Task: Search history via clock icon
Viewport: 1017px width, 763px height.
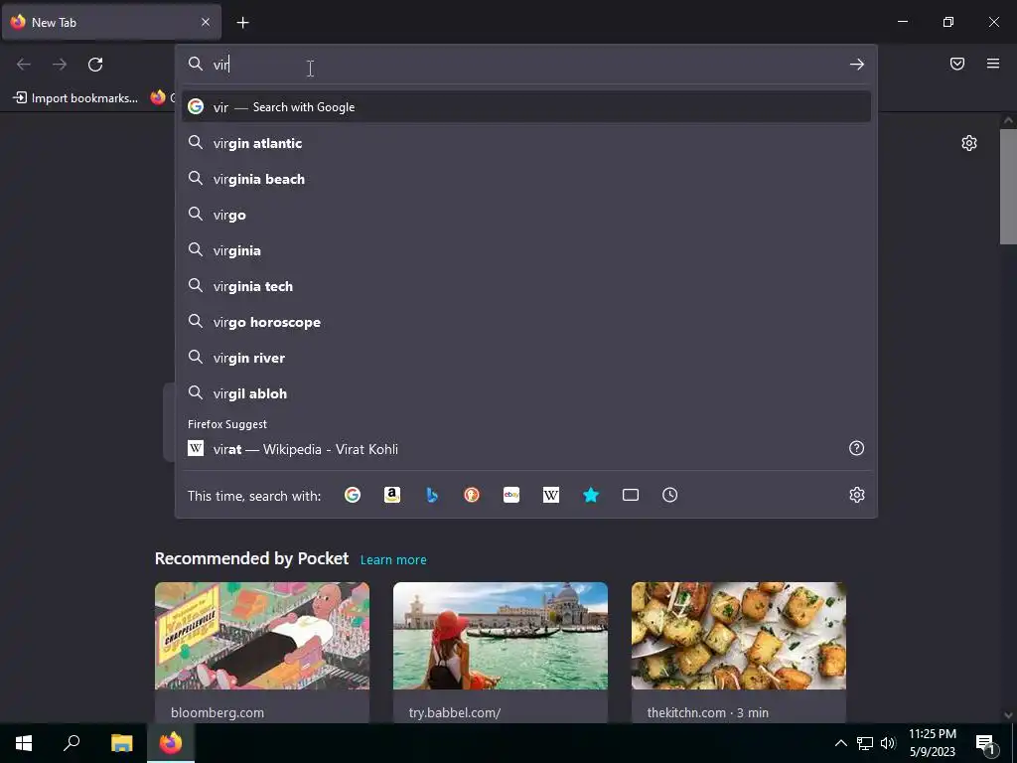Action: coord(670,495)
